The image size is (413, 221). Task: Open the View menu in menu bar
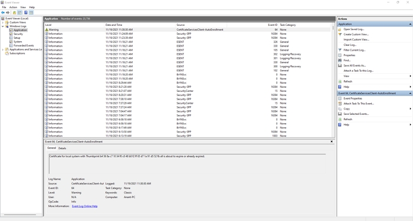(23, 7)
